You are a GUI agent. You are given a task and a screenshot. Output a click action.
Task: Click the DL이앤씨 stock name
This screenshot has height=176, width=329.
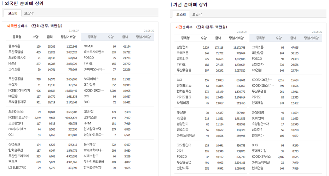coord(258,118)
